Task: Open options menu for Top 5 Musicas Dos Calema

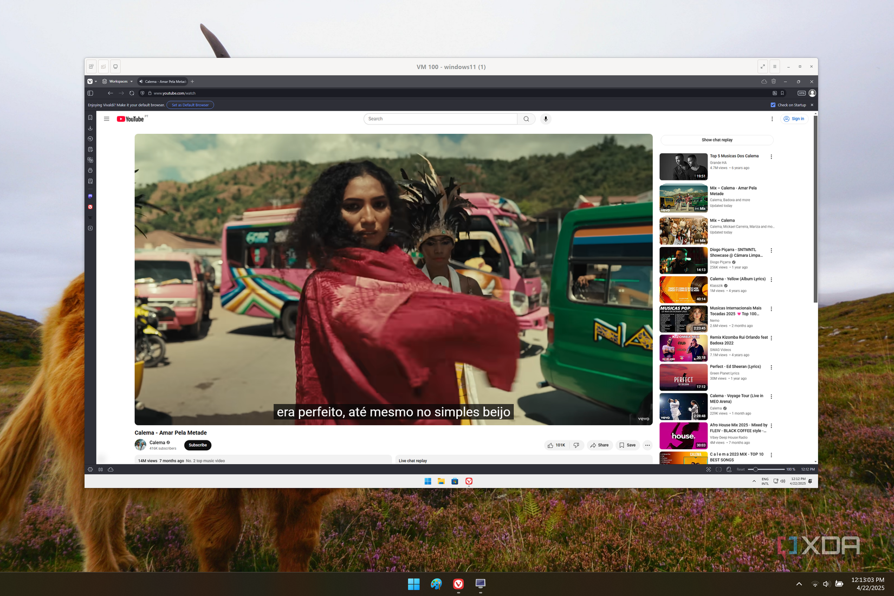Action: point(772,157)
